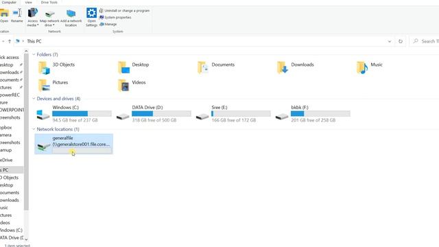Click Windows (C:) usage bar
The image size is (439, 247).
click(82, 114)
